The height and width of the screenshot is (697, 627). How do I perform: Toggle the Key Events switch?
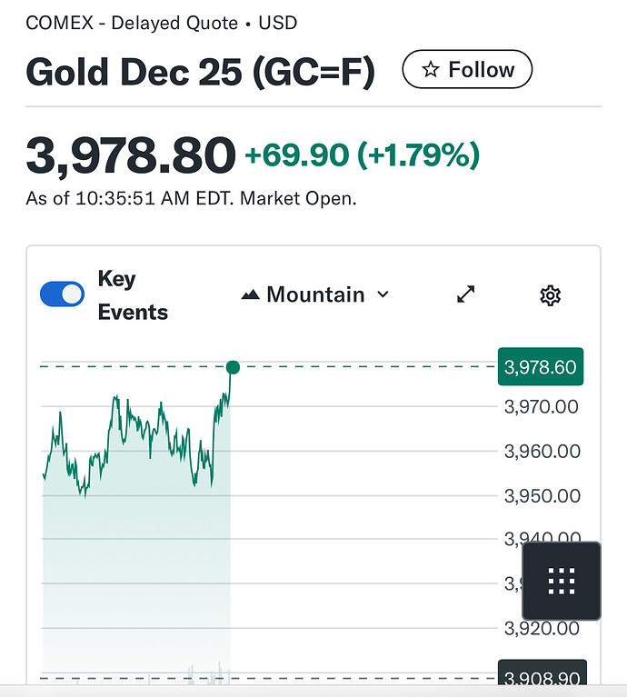pos(63,294)
